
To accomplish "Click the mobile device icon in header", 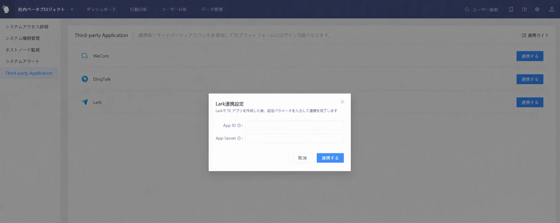I will click(x=511, y=9).
